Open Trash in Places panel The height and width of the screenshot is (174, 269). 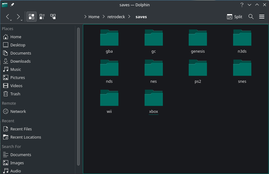tap(15, 94)
